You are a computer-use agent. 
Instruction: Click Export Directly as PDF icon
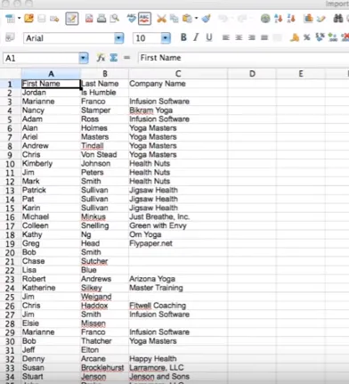click(x=89, y=19)
